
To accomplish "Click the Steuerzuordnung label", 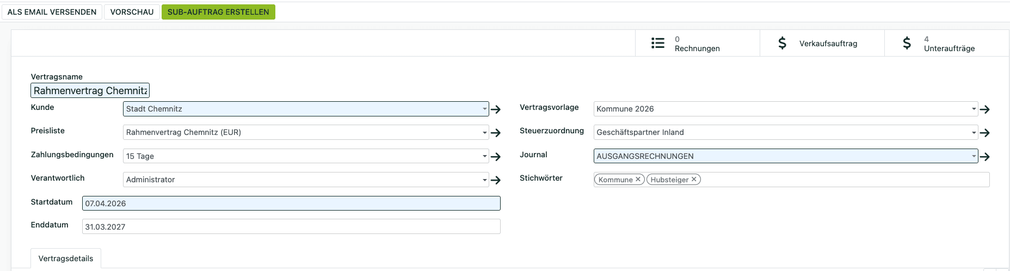I will coord(552,131).
